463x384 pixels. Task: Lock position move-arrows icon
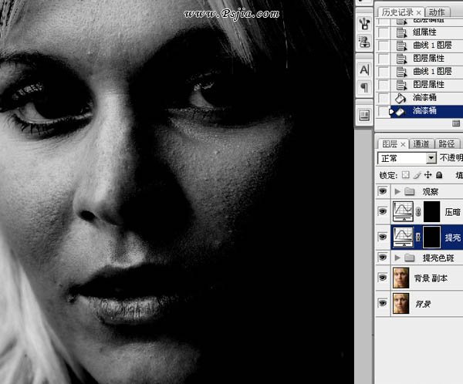pyautogui.click(x=428, y=175)
